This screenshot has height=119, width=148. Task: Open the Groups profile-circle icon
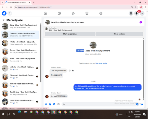point(101,13)
